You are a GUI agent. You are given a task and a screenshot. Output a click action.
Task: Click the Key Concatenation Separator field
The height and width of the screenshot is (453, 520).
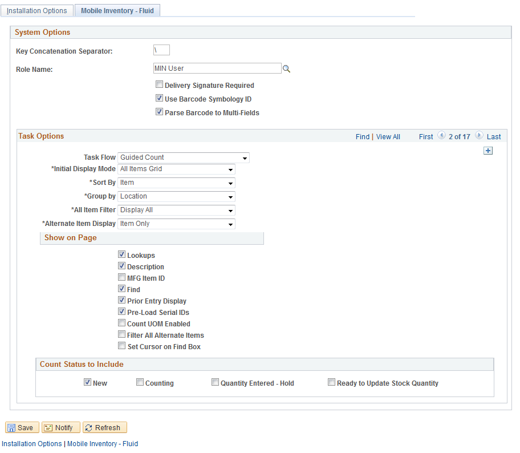tap(161, 50)
